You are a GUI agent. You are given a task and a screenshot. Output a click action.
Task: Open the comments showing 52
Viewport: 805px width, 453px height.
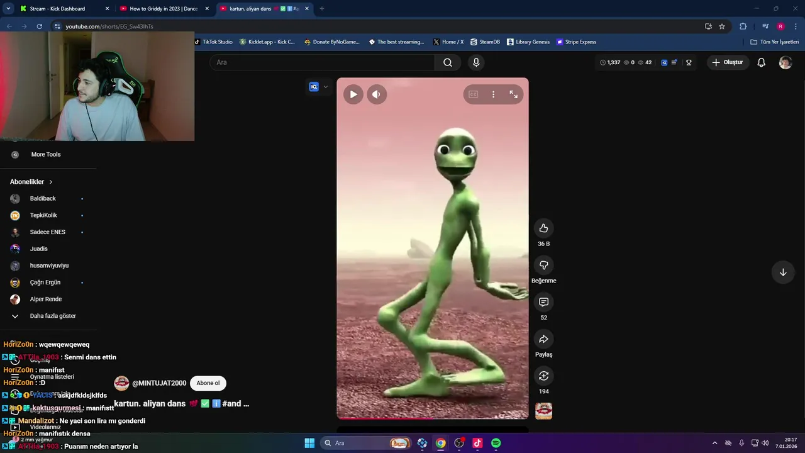click(543, 302)
